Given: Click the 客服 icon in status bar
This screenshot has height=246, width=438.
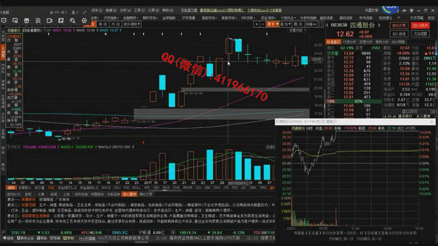Looking at the screenshot, I should pos(55,238).
